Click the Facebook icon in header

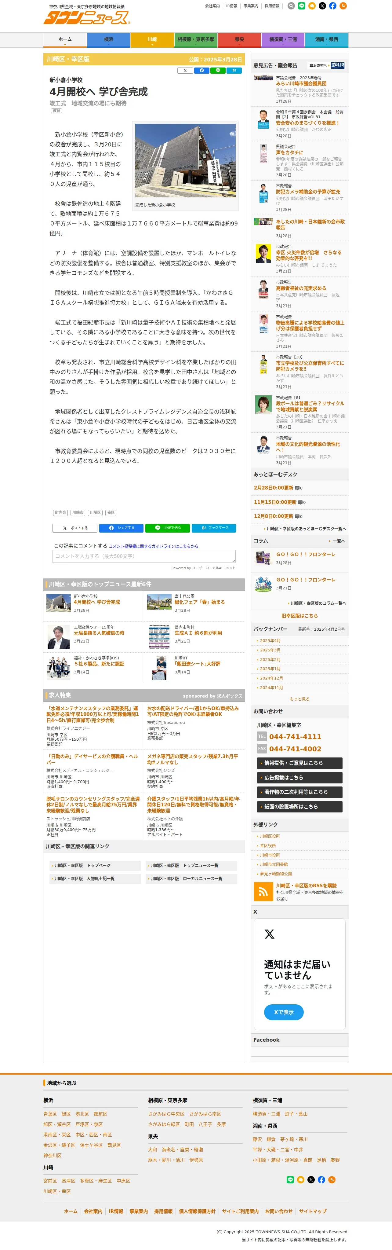(x=332, y=6)
